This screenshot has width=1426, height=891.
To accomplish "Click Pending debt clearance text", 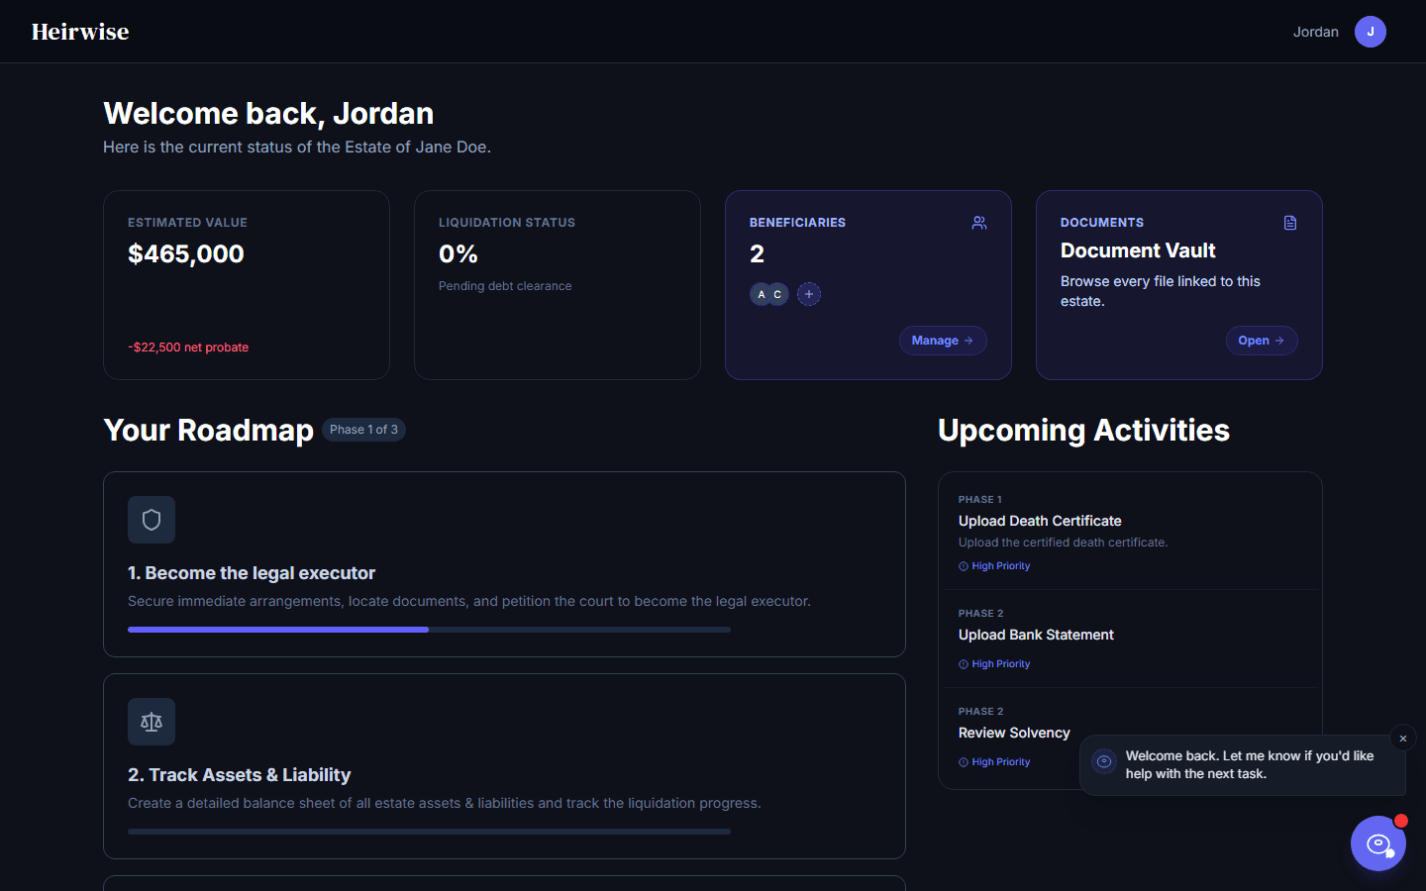I will pos(505,286).
